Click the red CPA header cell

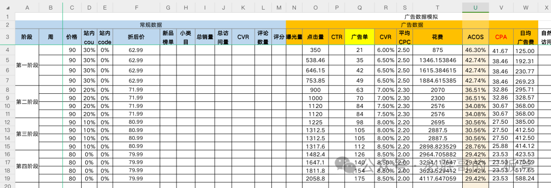[501, 37]
